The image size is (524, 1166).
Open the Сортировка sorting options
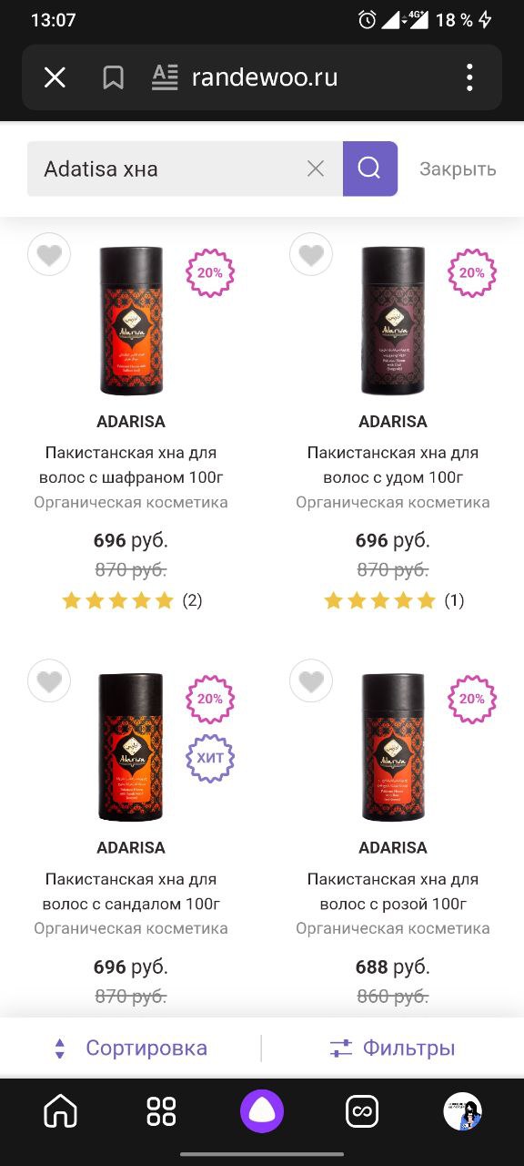pos(131,1048)
